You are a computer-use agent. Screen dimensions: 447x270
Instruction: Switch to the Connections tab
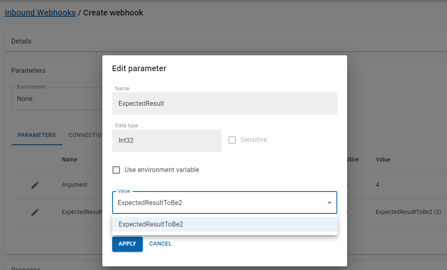(x=85, y=135)
